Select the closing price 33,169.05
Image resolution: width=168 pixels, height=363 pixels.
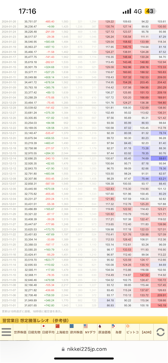tap(30, 128)
